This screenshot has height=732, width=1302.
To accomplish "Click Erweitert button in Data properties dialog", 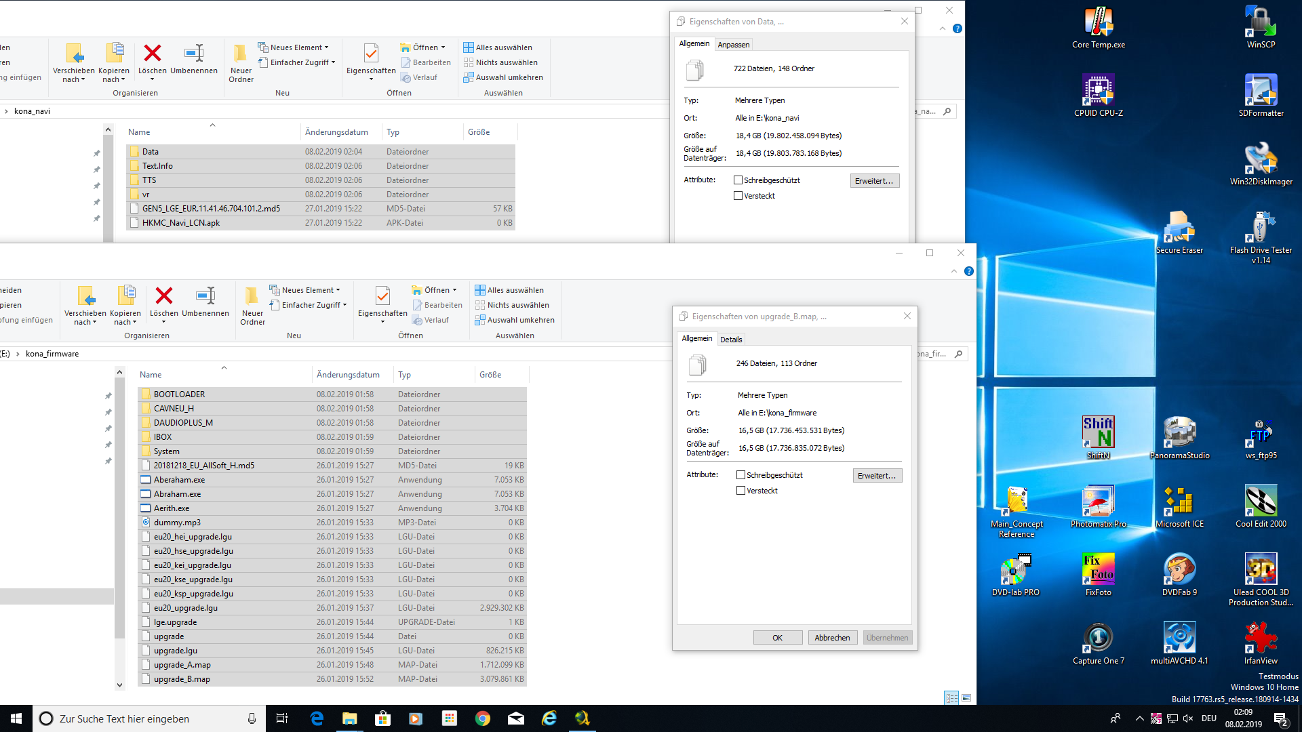I will click(x=874, y=181).
